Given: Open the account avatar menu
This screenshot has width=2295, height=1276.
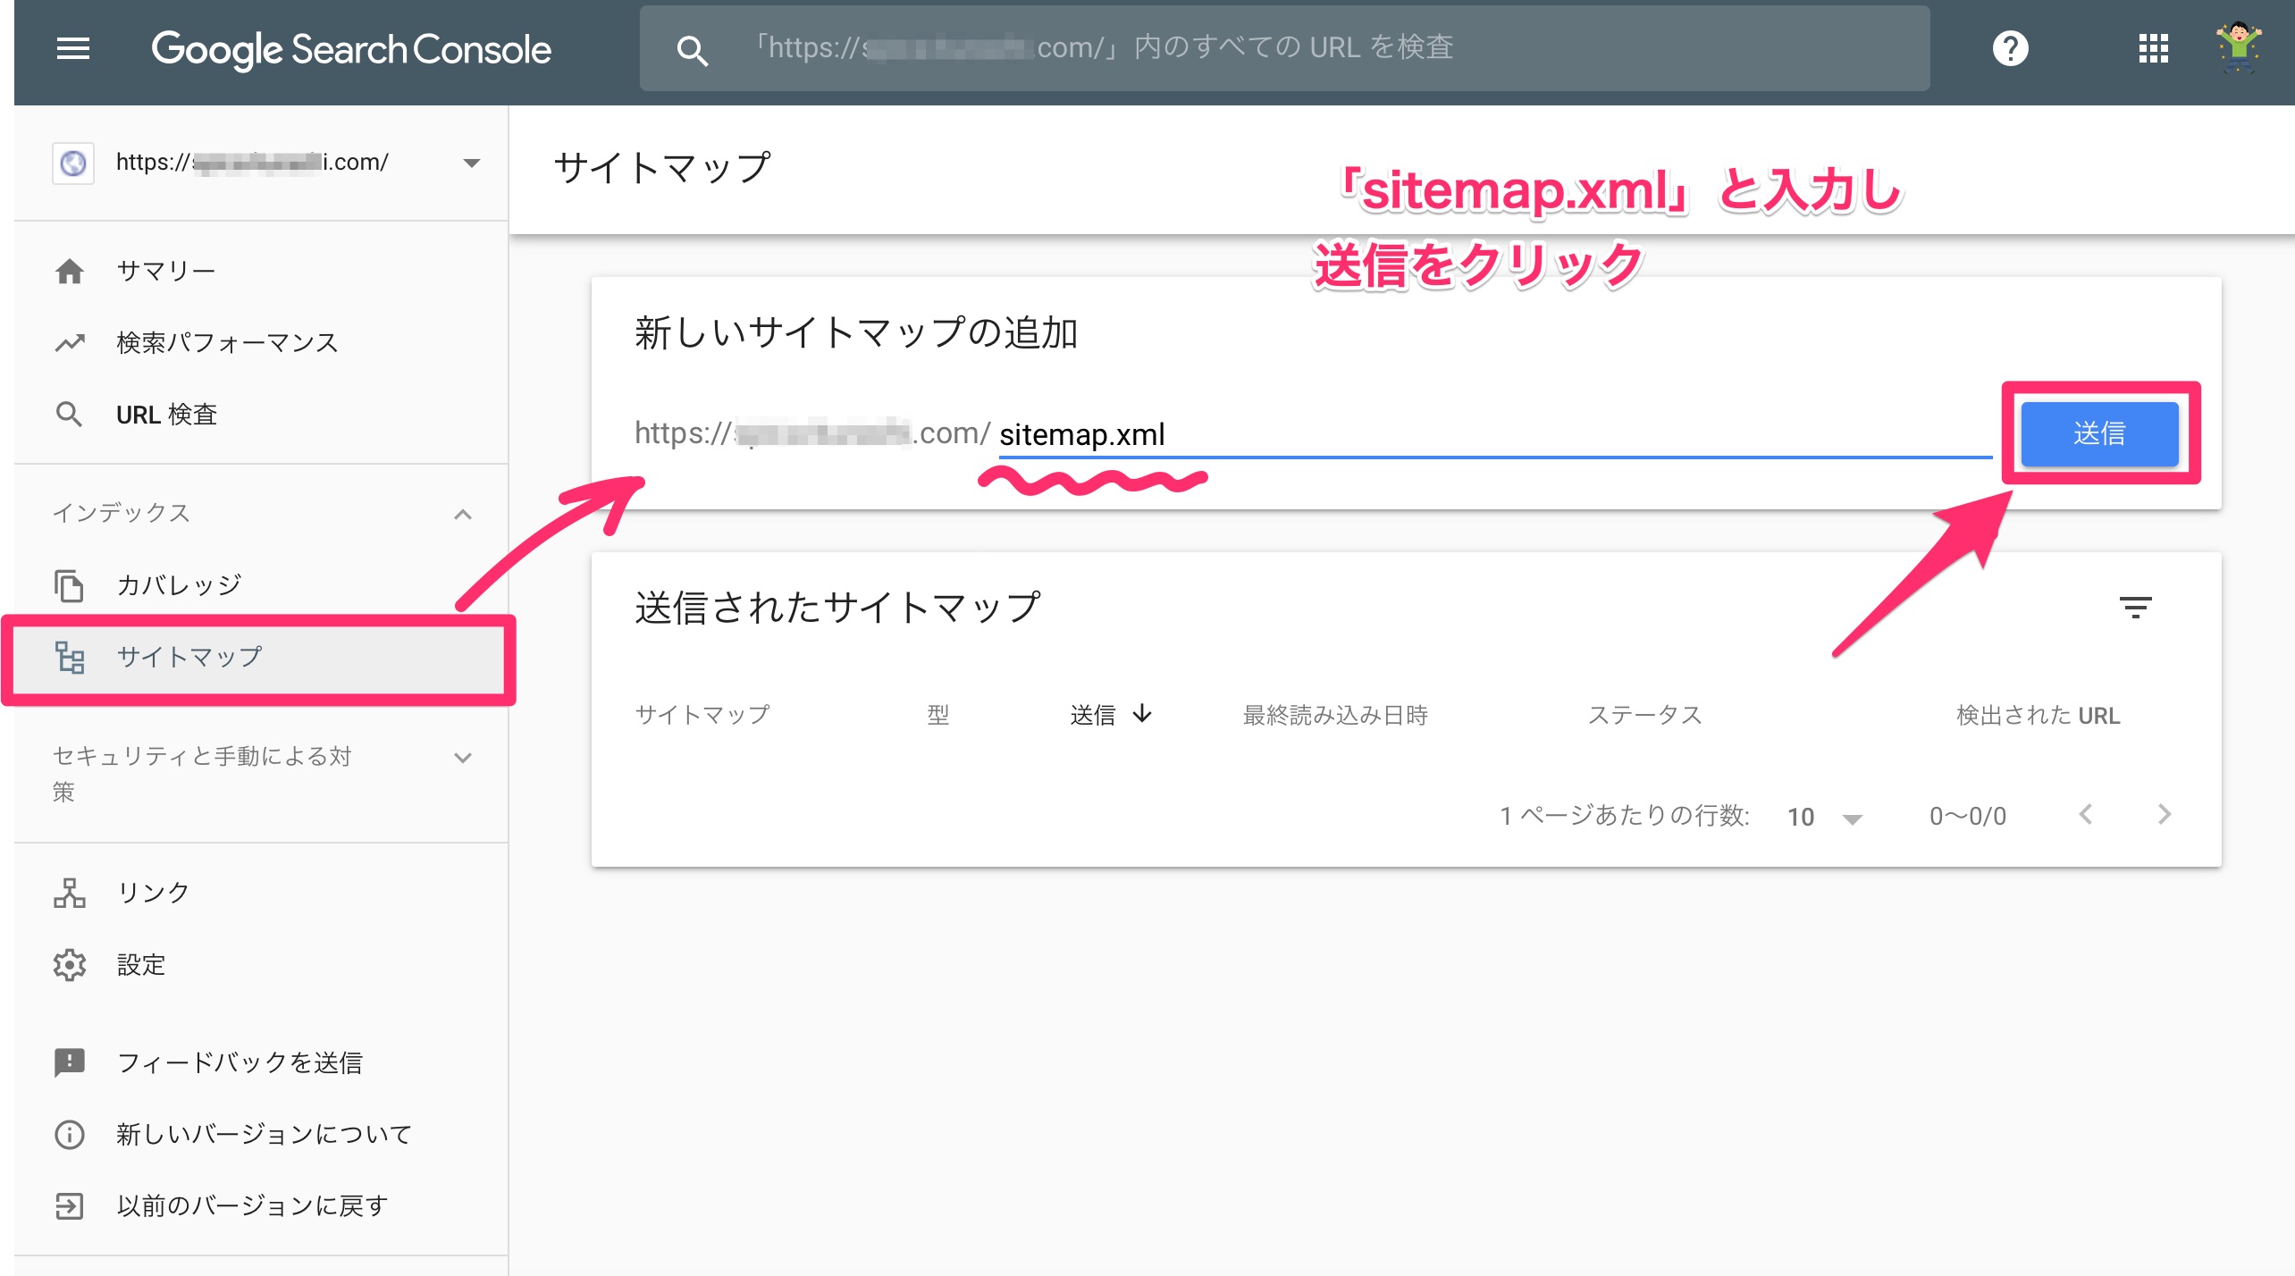Looking at the screenshot, I should (2239, 47).
